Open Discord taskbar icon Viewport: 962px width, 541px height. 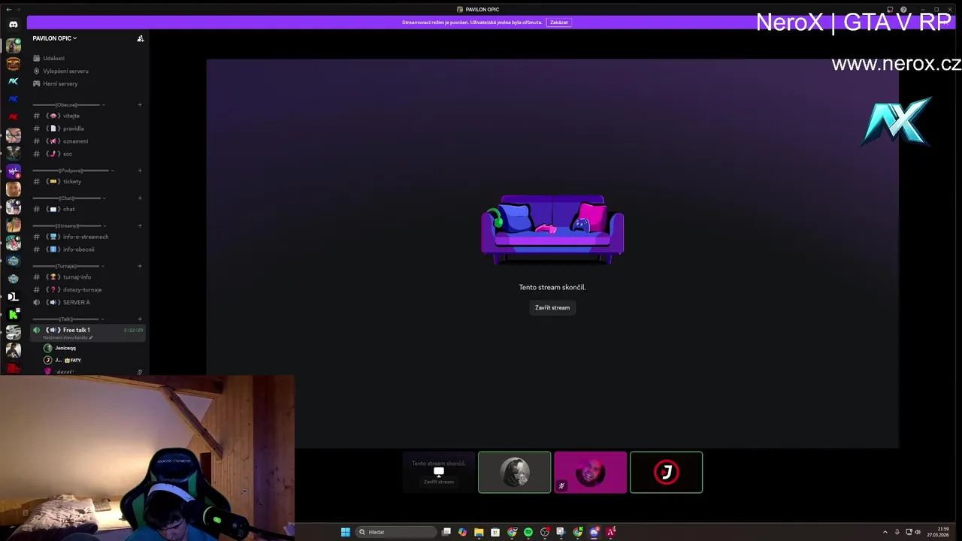pyautogui.click(x=594, y=532)
